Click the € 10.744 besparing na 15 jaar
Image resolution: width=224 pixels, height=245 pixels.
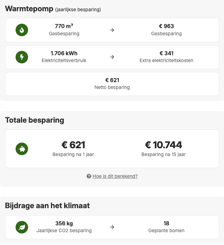pos(164,145)
